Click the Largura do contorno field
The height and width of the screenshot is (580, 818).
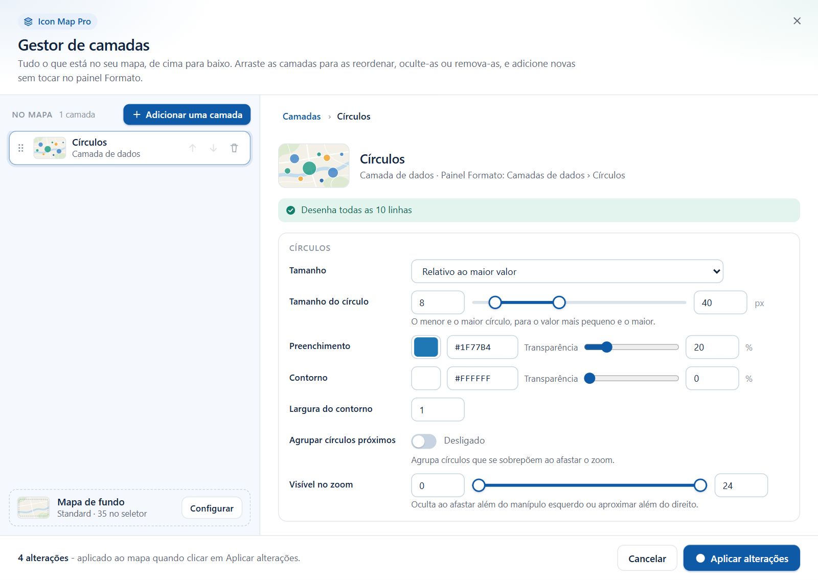[438, 409]
